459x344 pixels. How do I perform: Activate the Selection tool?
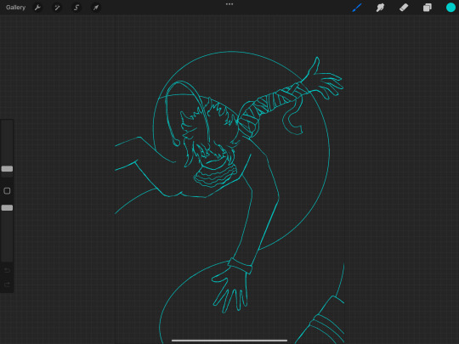(x=76, y=8)
